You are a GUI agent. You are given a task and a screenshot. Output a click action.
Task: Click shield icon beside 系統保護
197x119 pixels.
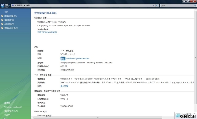pyautogui.click(x=2, y=24)
